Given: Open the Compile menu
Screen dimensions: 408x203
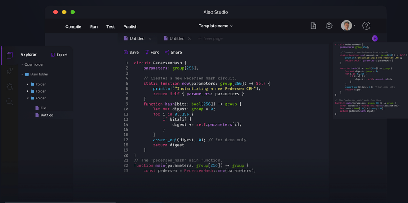Looking at the screenshot, I should pos(73,27).
